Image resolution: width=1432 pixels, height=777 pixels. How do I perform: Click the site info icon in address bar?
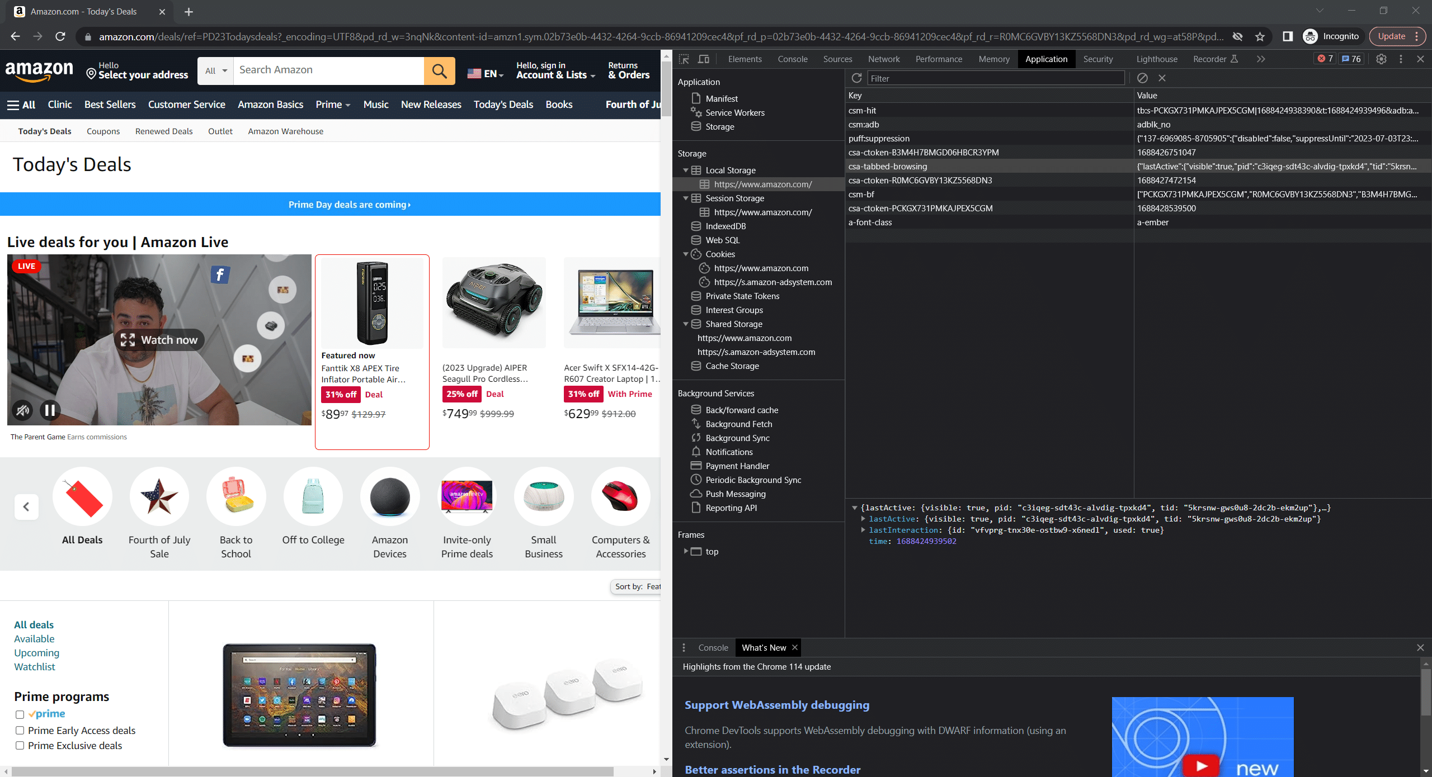87,37
